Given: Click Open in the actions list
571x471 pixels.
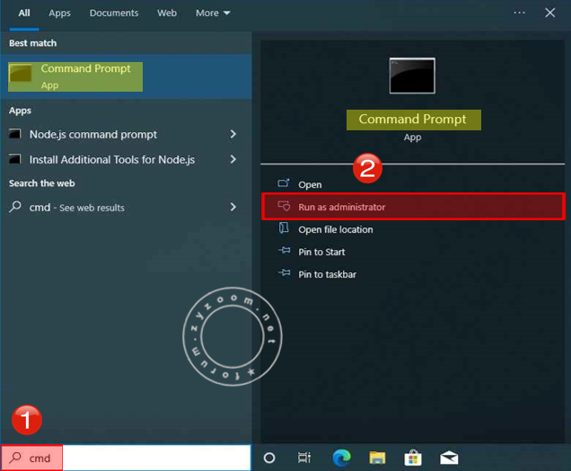Looking at the screenshot, I should [x=310, y=185].
